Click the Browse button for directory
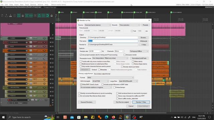This screenshot has width=214, height=120. point(143,38)
